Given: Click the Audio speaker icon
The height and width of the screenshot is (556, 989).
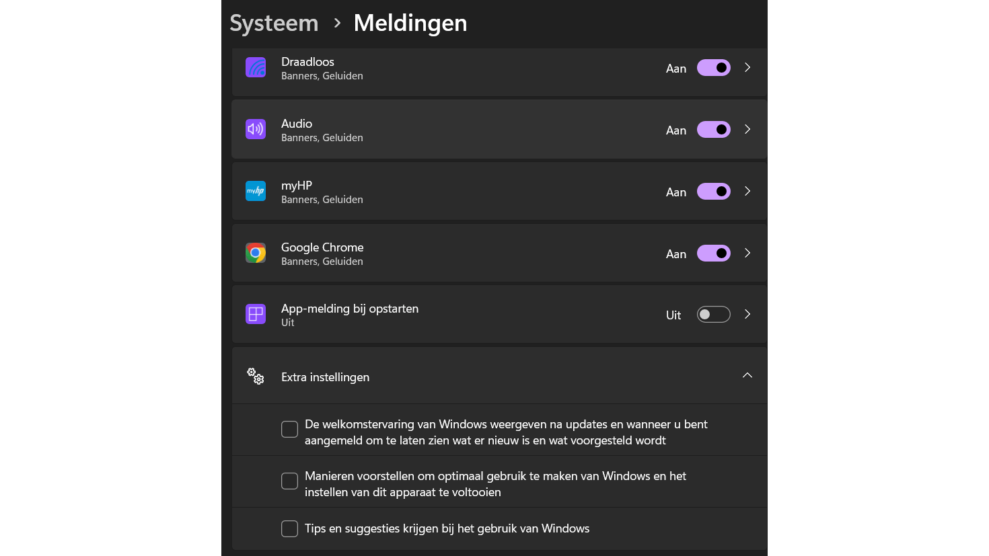Looking at the screenshot, I should [x=256, y=129].
